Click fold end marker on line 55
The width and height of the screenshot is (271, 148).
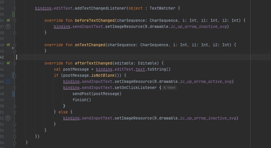point(15,137)
